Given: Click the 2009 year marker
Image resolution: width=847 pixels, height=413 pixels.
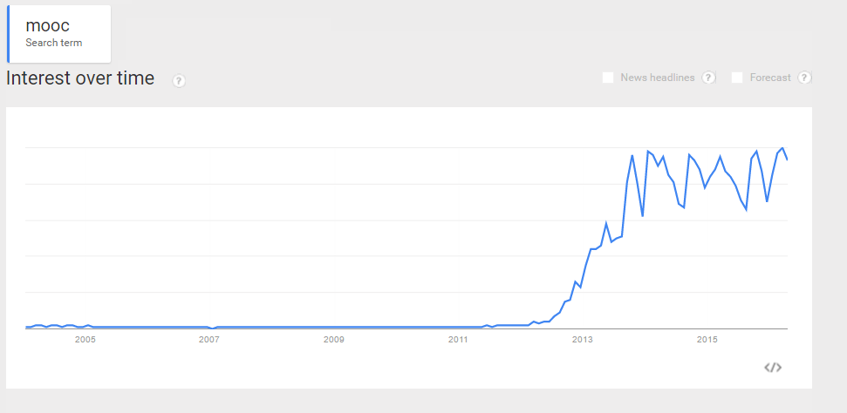Looking at the screenshot, I should (333, 340).
